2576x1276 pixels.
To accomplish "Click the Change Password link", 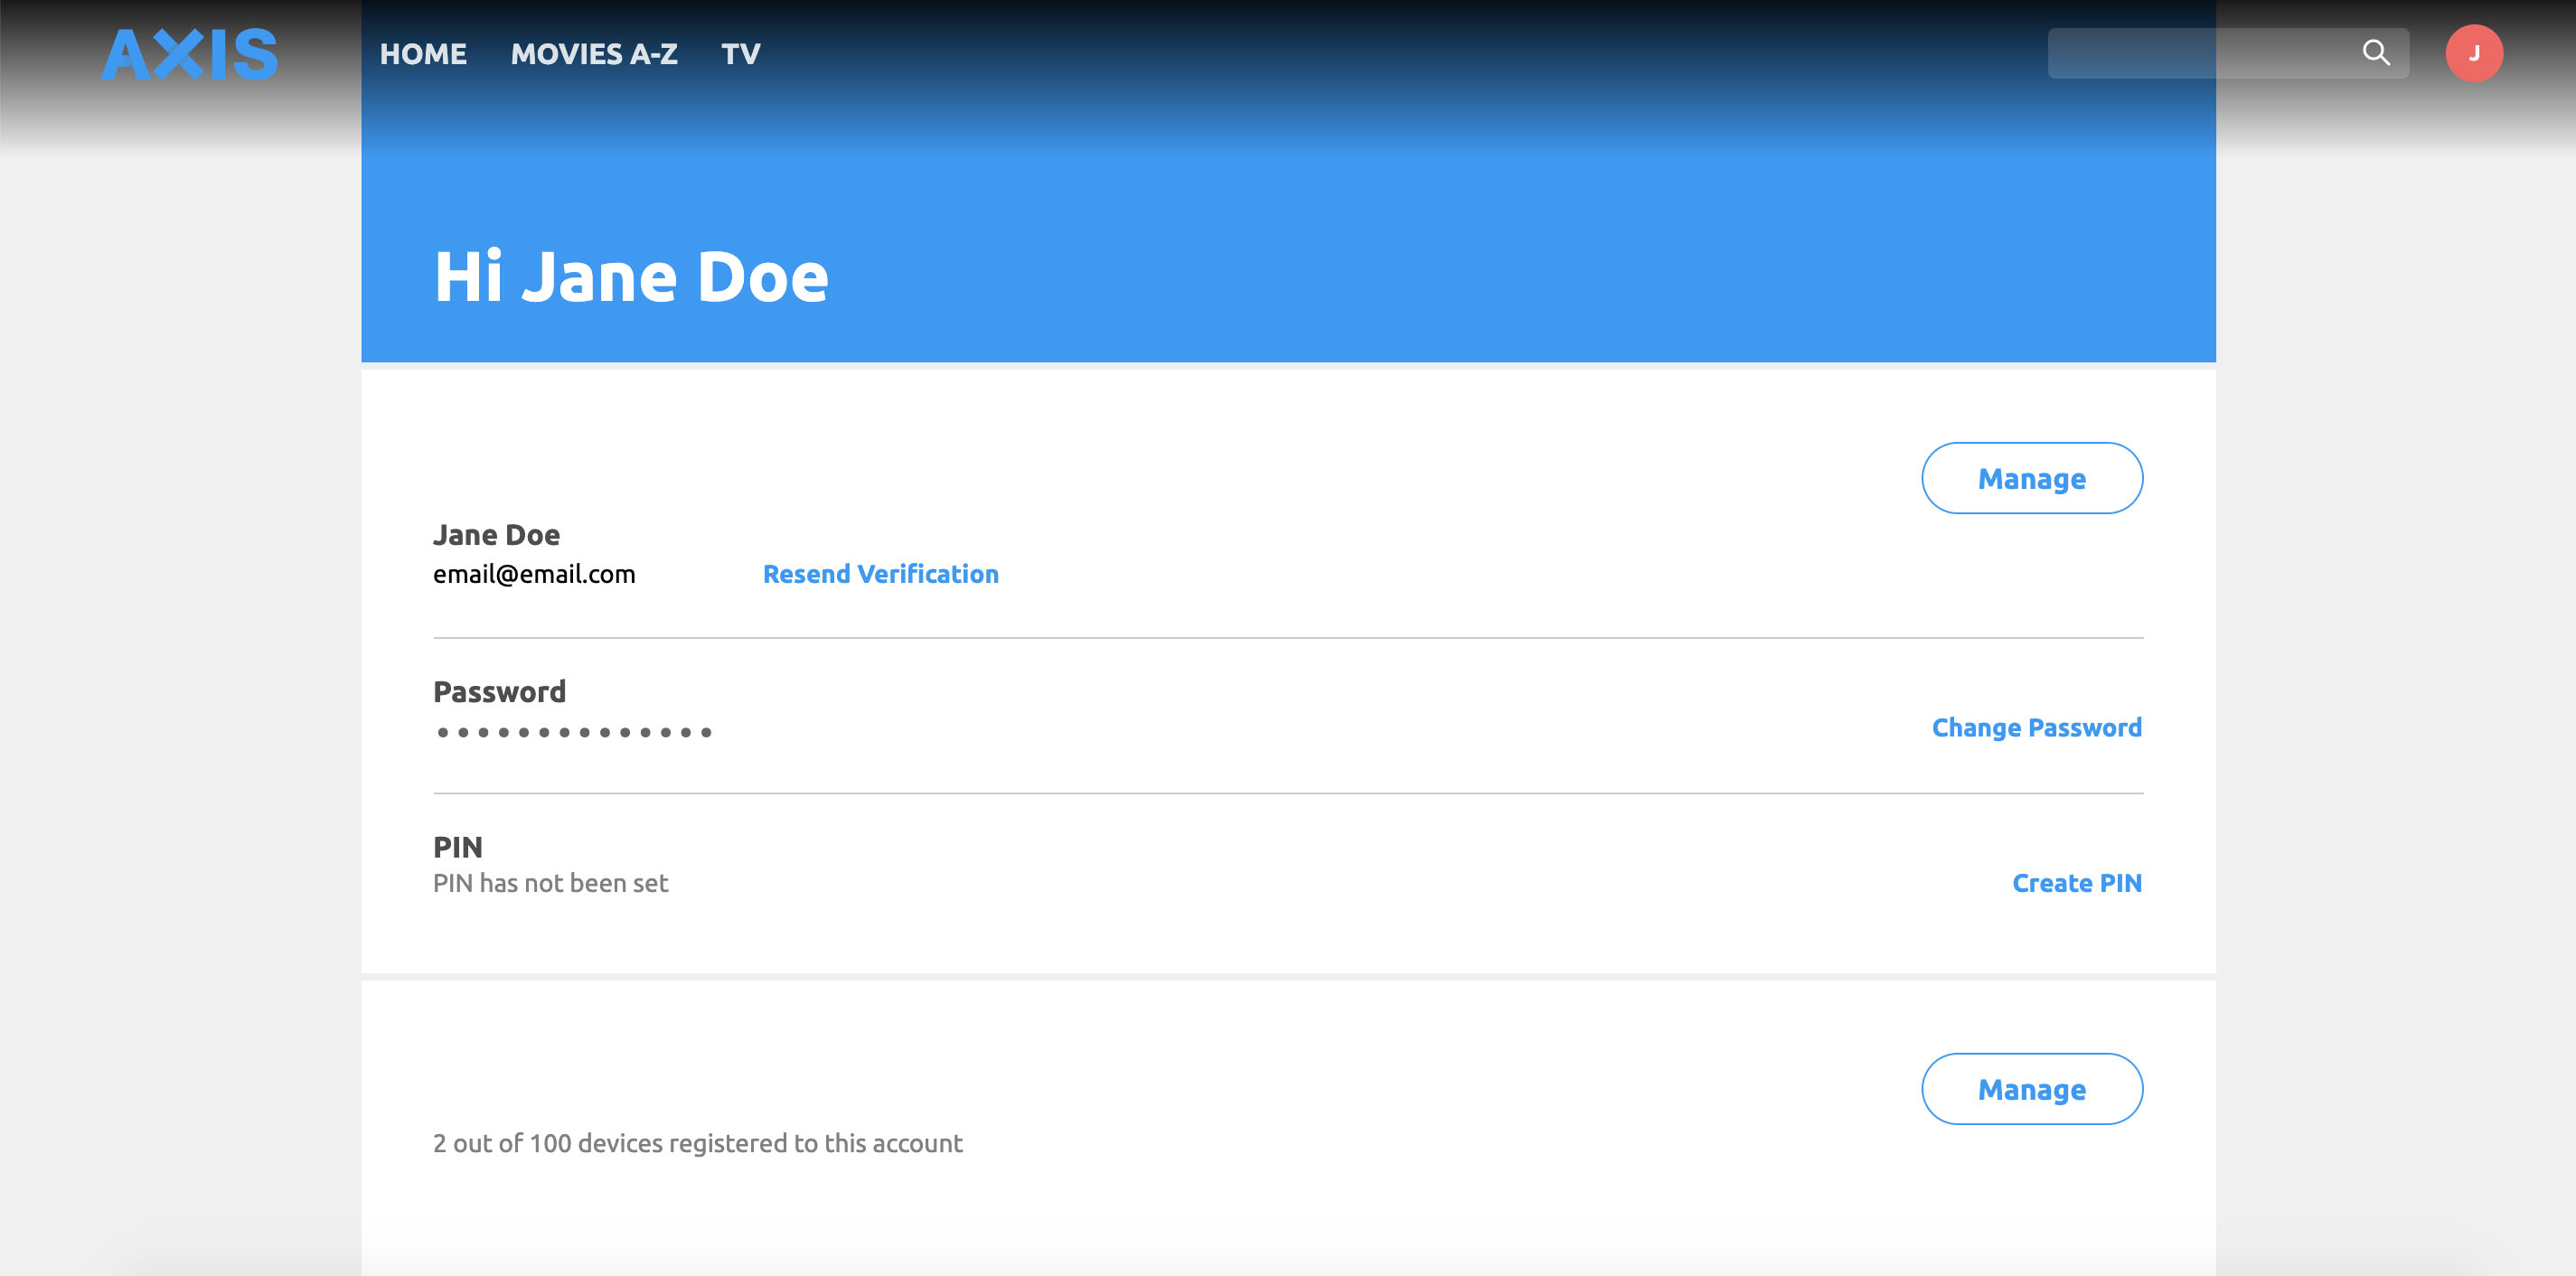I will click(x=2036, y=728).
